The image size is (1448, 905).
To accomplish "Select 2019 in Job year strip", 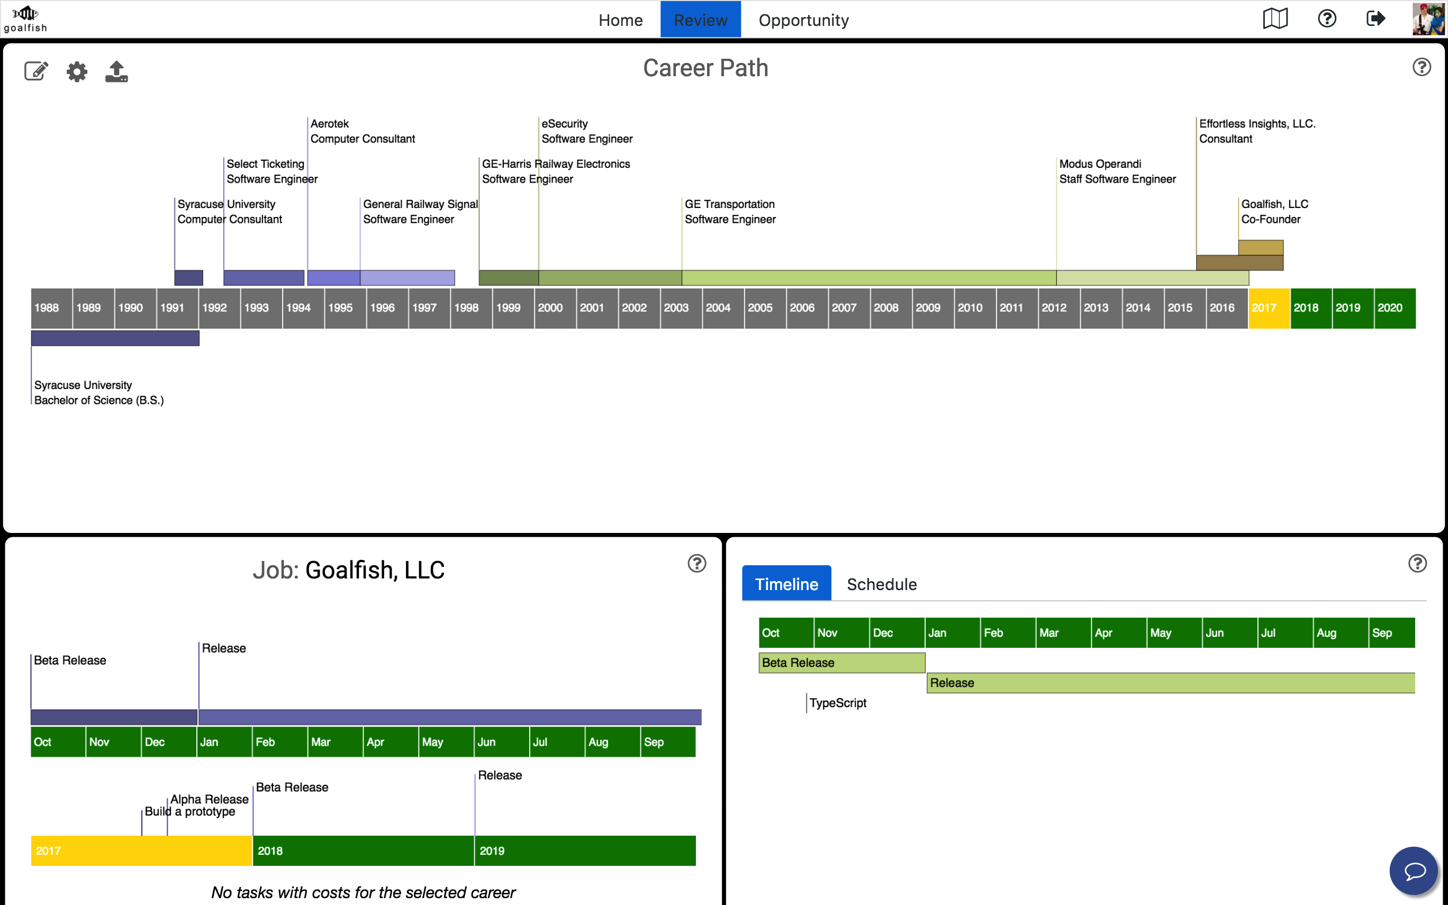I will (x=585, y=850).
